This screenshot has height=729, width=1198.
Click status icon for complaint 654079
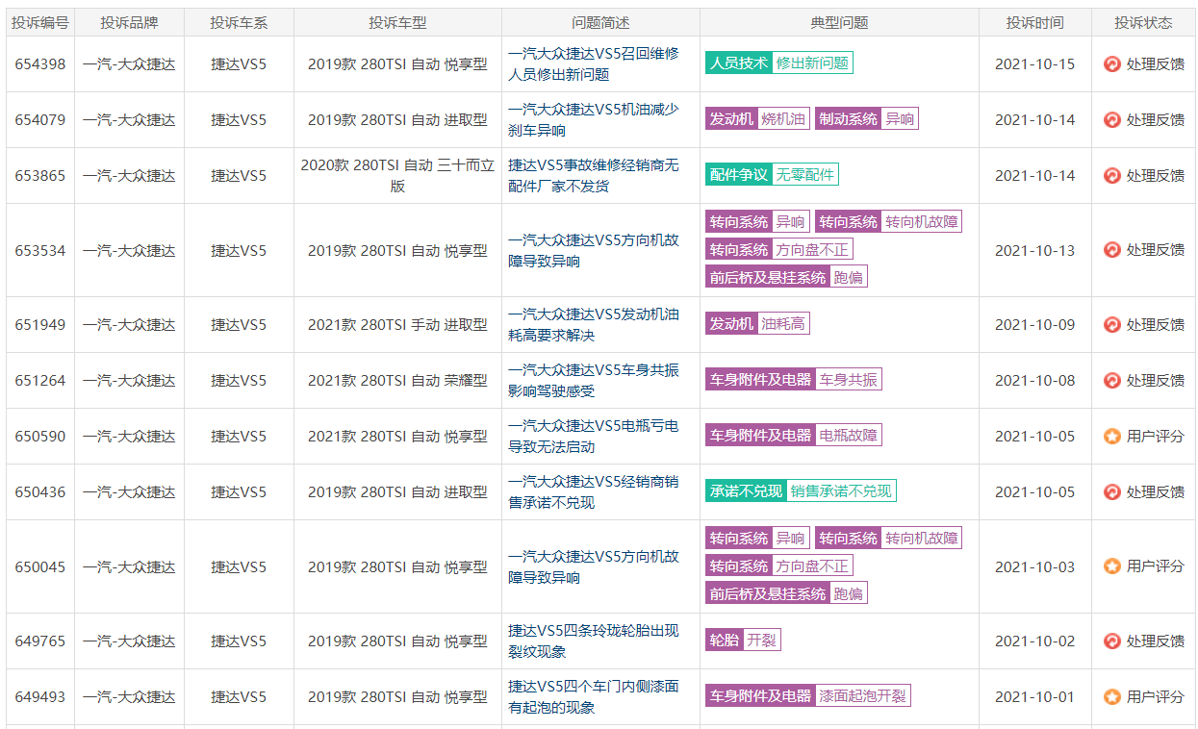(x=1112, y=120)
